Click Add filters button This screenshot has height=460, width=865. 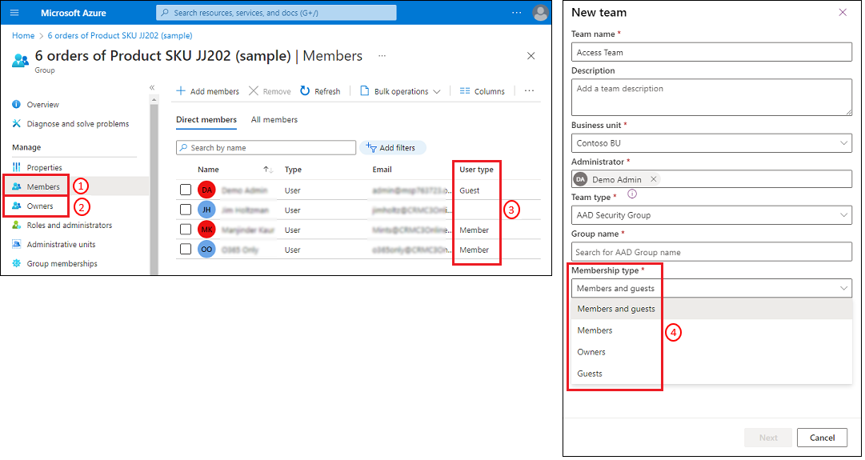(394, 148)
